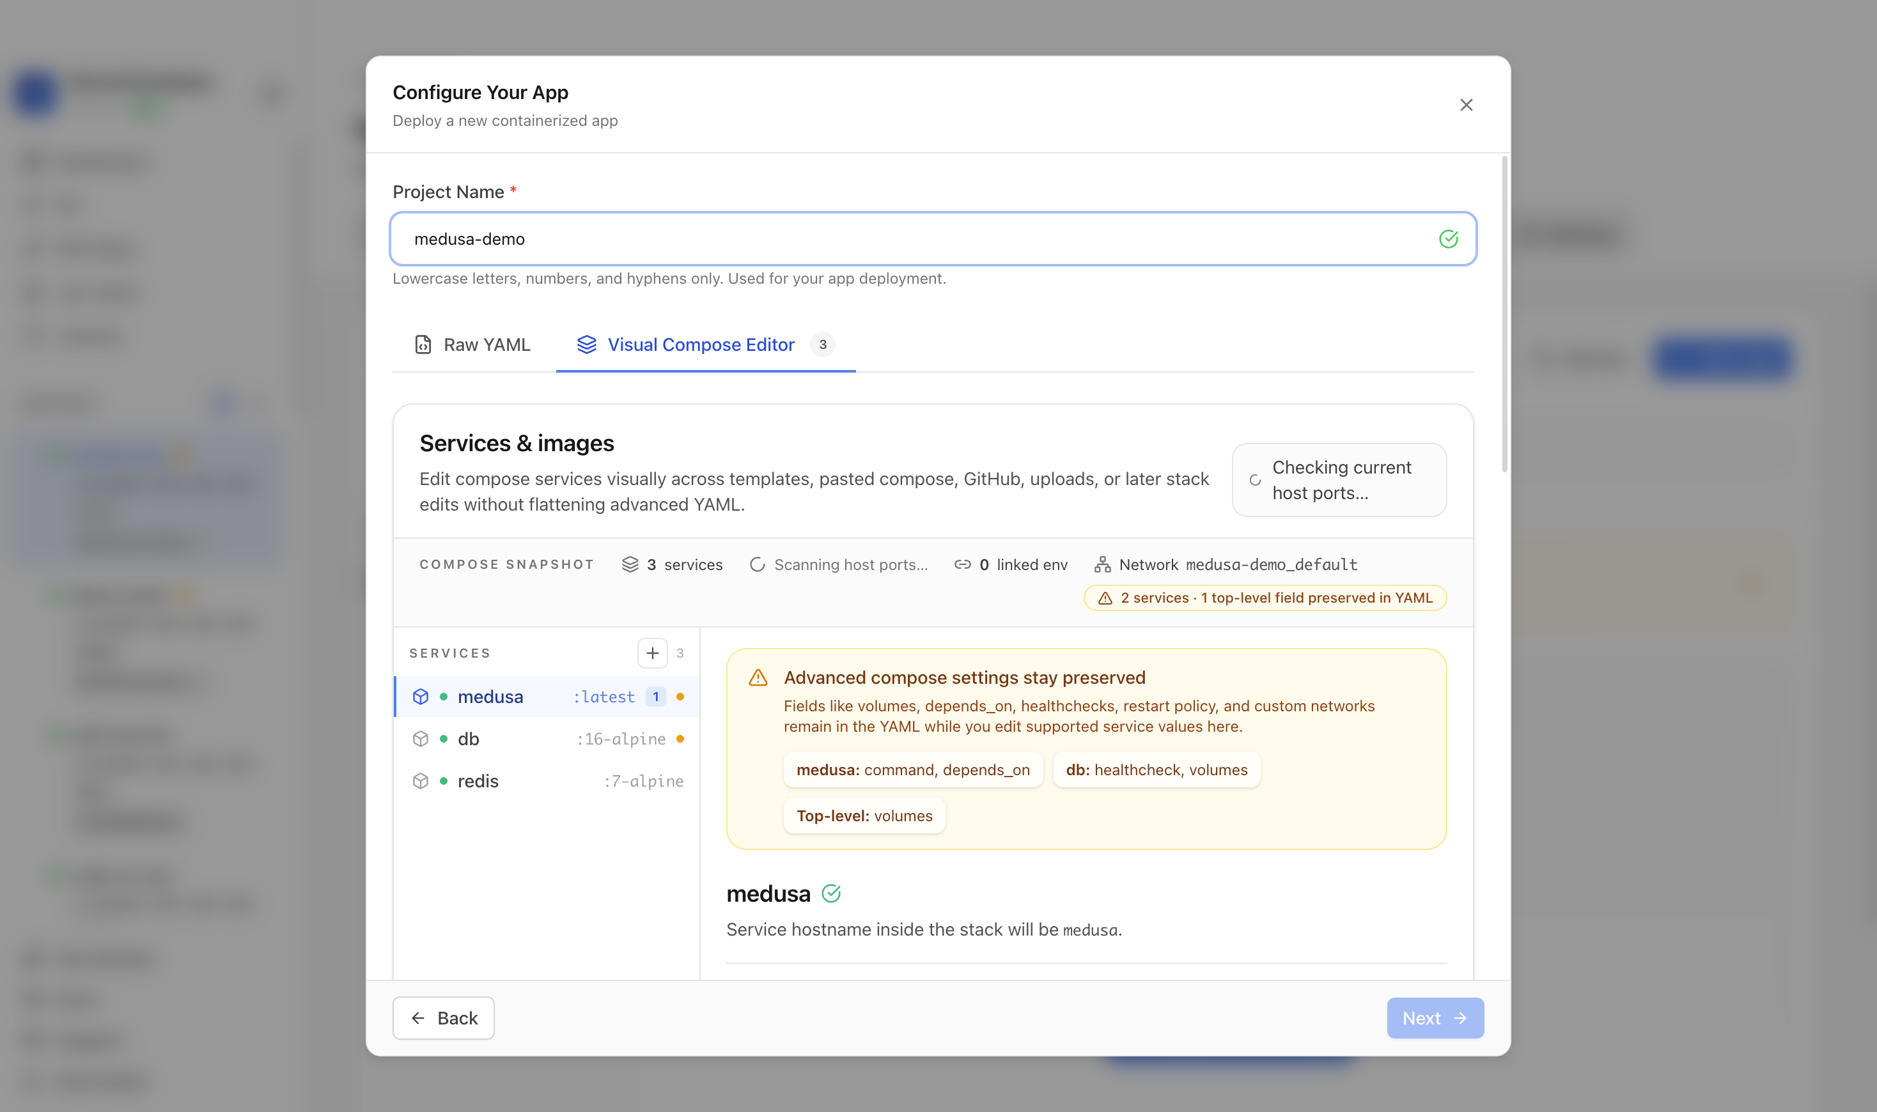The width and height of the screenshot is (1877, 1112).
Task: Click the Services & images heading
Action: tap(517, 443)
